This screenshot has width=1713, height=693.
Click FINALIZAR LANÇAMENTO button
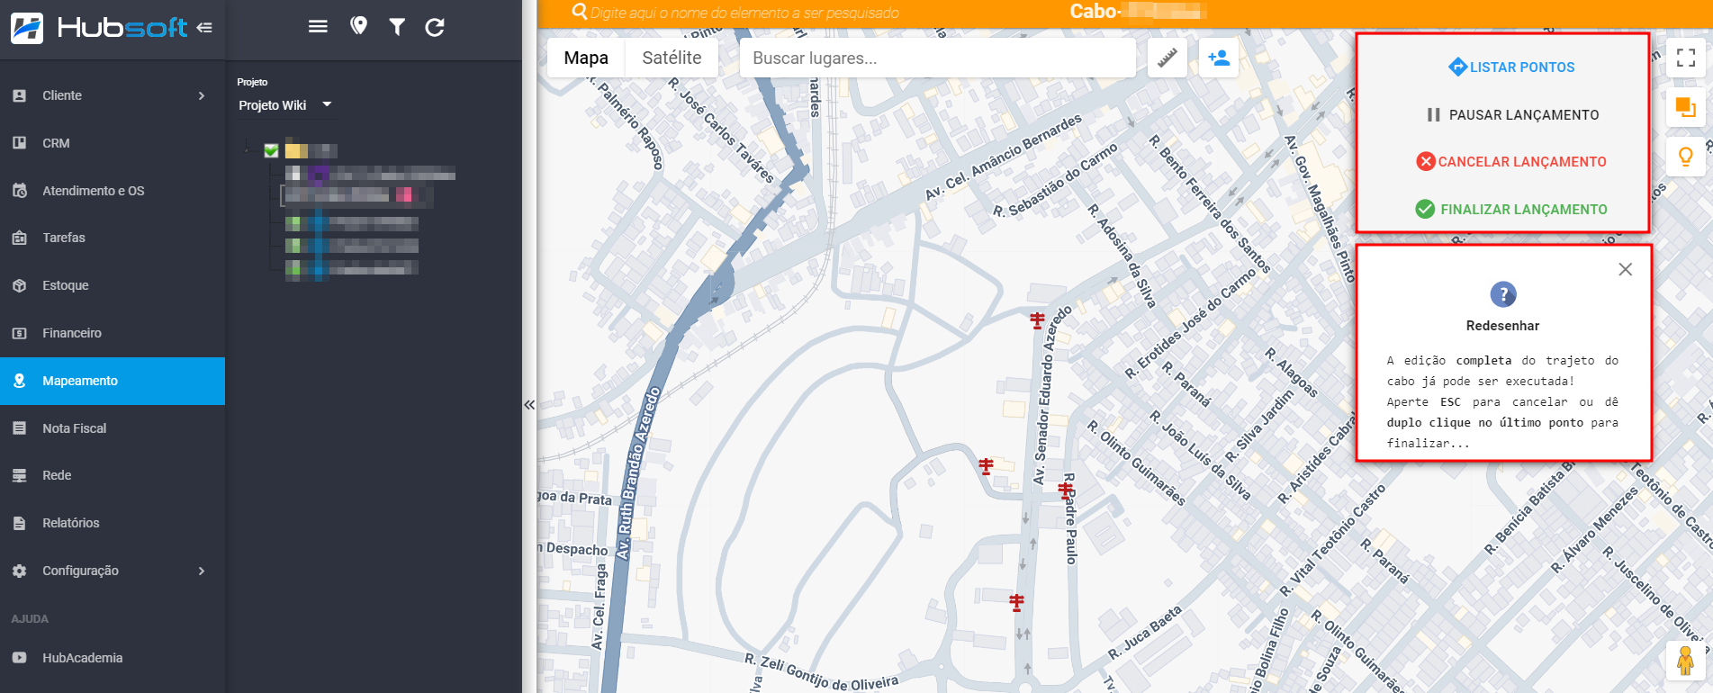tap(1511, 210)
